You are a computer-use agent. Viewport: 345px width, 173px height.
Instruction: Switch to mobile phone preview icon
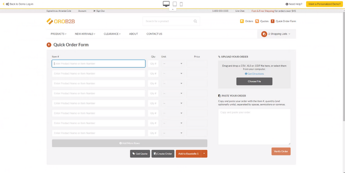click(181, 4)
